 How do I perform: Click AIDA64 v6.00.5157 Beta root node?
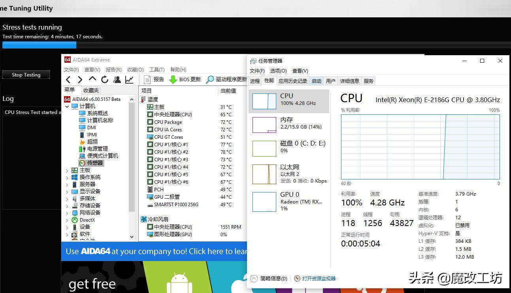pyautogui.click(x=92, y=99)
